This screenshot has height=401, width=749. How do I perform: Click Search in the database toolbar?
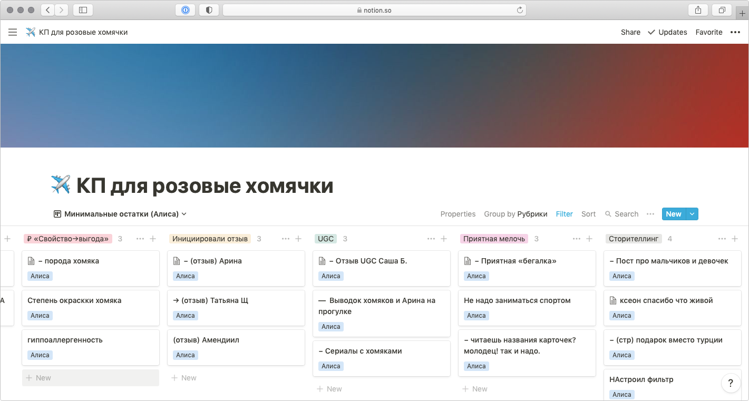[622, 214]
